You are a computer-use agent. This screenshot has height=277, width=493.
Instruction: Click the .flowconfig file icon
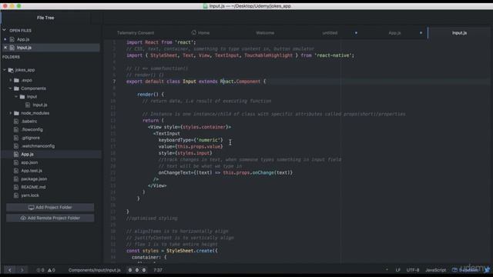(16, 129)
